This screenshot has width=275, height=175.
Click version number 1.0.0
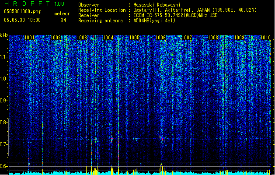pyautogui.click(x=59, y=3)
